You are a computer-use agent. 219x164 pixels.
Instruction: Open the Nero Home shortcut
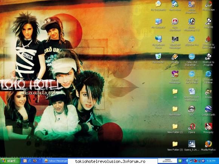pyautogui.click(x=175, y=6)
